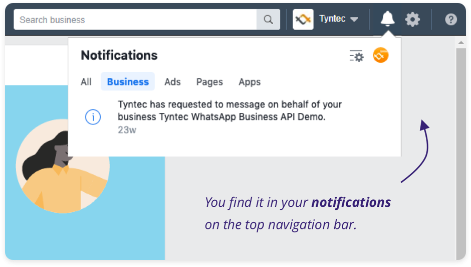Click the woman illustration thumbnail
The image size is (471, 267).
click(x=63, y=166)
